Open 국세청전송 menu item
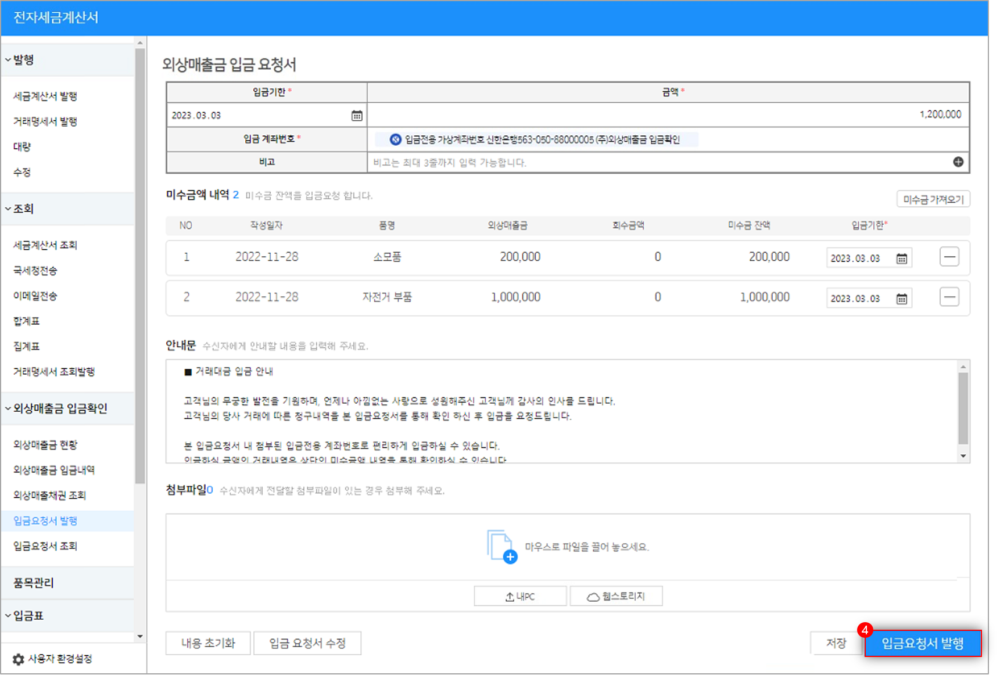1000x675 pixels. click(35, 271)
